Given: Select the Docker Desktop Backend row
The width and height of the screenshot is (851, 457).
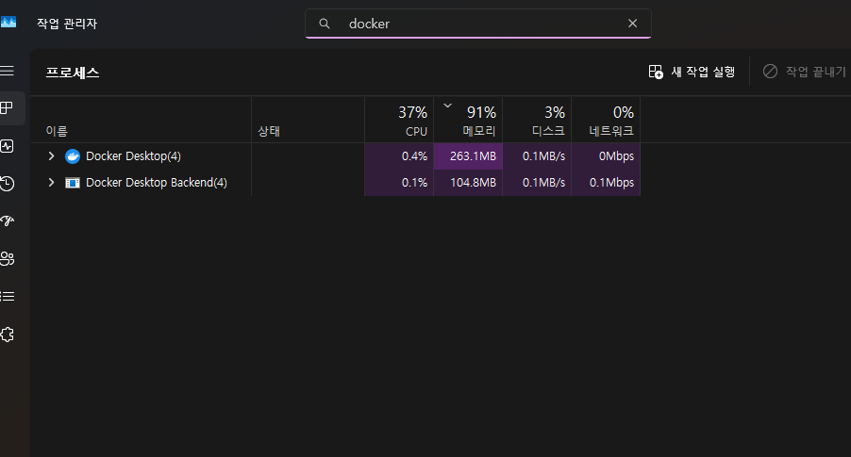Looking at the screenshot, I should (336, 183).
